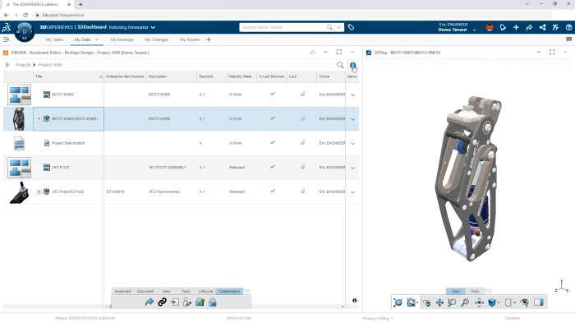This screenshot has width=575, height=323.
Task: Open menu chevron for MOTO KNEE drawing row
Action: 352,95
